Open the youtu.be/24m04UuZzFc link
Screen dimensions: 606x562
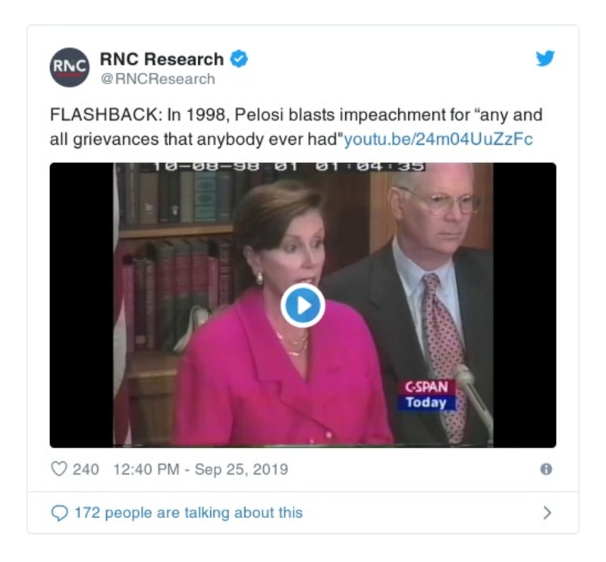pyautogui.click(x=438, y=139)
